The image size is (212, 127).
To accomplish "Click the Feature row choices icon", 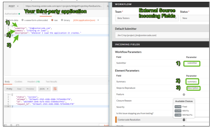I will pyautogui.click(x=184, y=94).
